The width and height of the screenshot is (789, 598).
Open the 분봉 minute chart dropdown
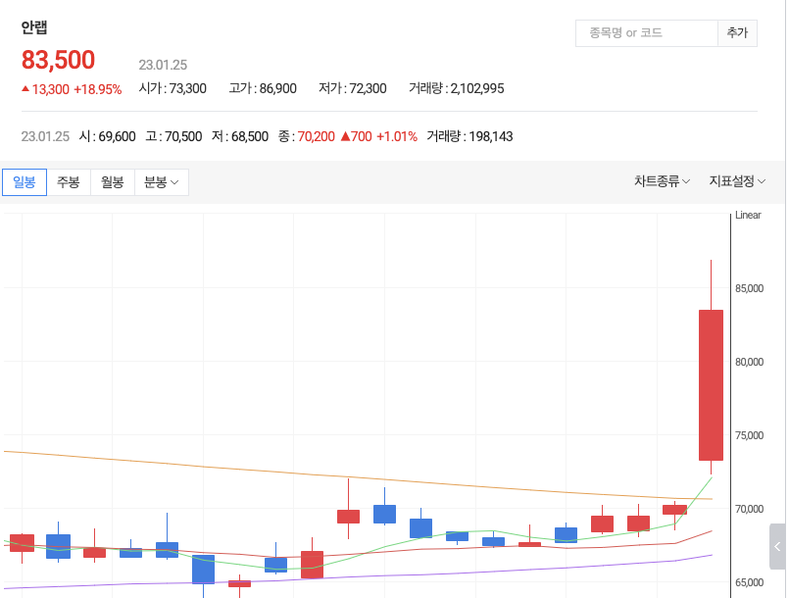click(x=162, y=182)
